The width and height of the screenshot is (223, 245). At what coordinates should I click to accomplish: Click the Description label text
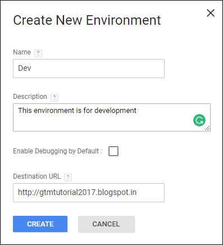point(30,97)
